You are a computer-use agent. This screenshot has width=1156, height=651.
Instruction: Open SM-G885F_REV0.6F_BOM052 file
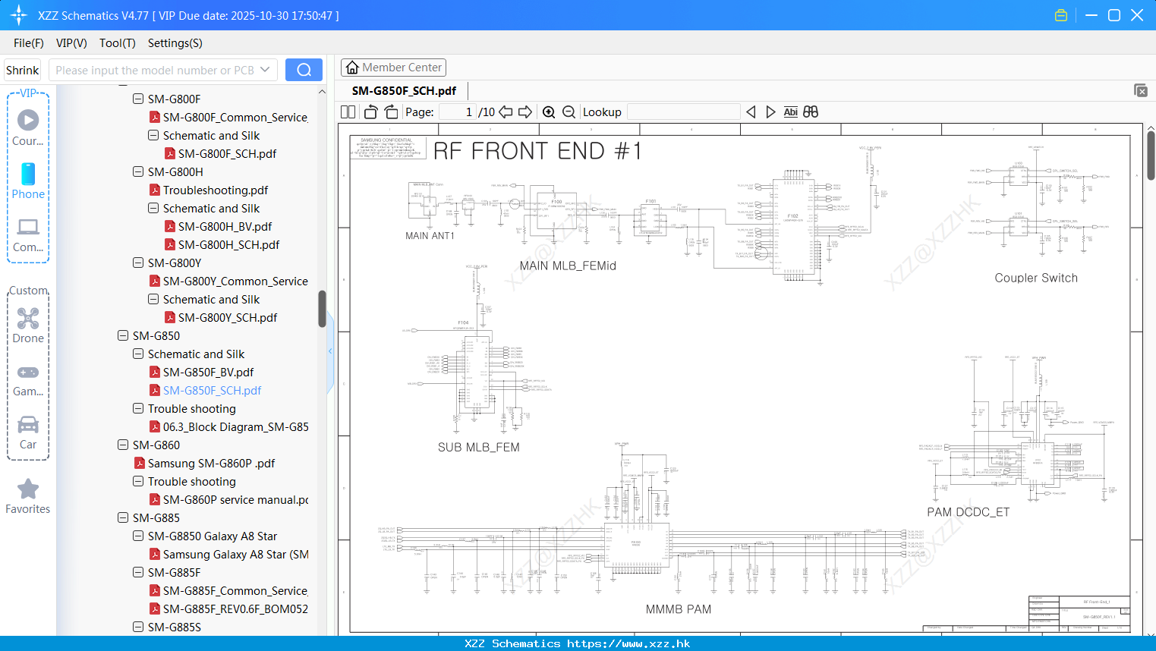coord(235,609)
